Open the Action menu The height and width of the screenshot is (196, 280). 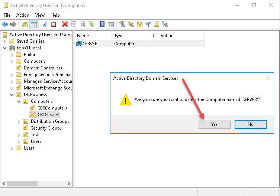click(x=23, y=15)
